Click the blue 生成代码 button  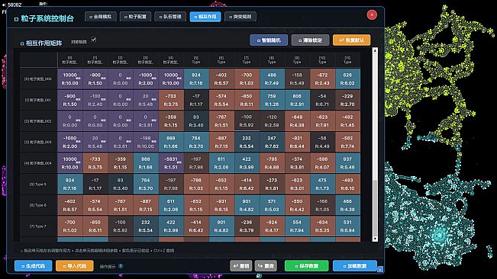coord(34,266)
